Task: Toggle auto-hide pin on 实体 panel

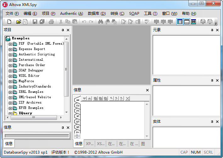Action: coord(212,121)
